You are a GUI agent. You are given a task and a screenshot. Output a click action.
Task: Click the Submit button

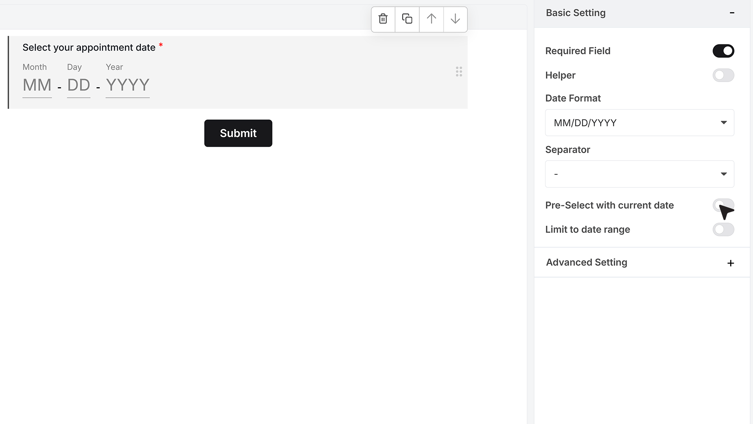[x=238, y=133]
